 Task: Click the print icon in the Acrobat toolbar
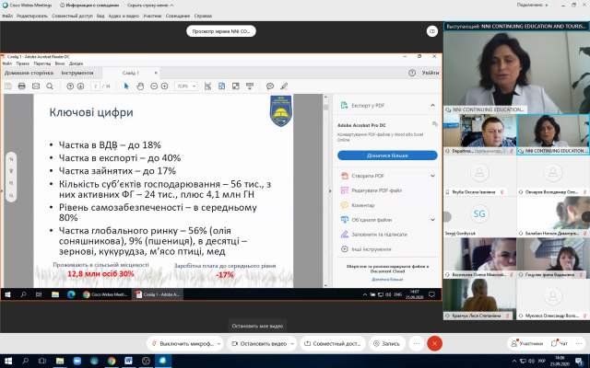coord(22,86)
